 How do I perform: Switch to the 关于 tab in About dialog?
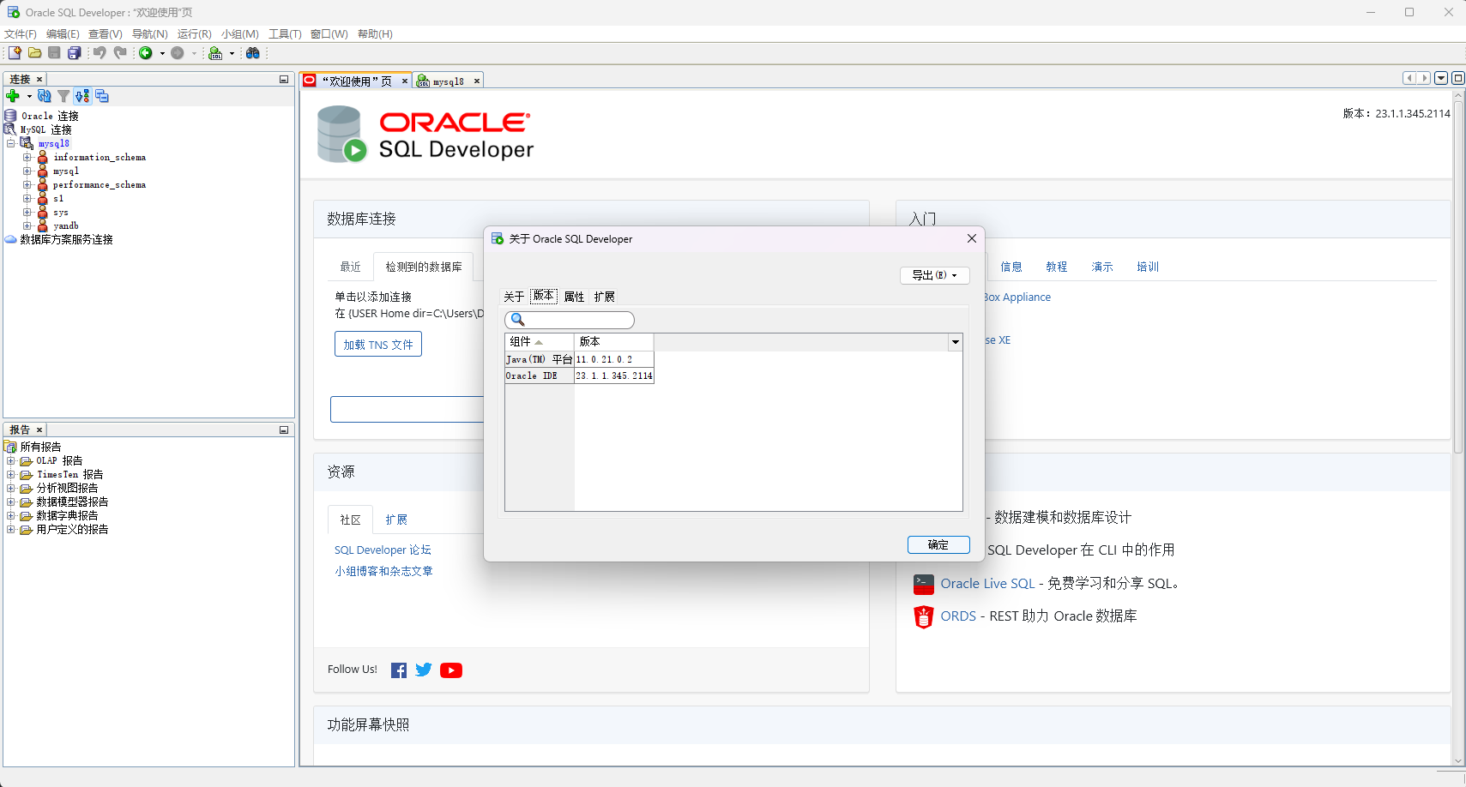(x=514, y=297)
